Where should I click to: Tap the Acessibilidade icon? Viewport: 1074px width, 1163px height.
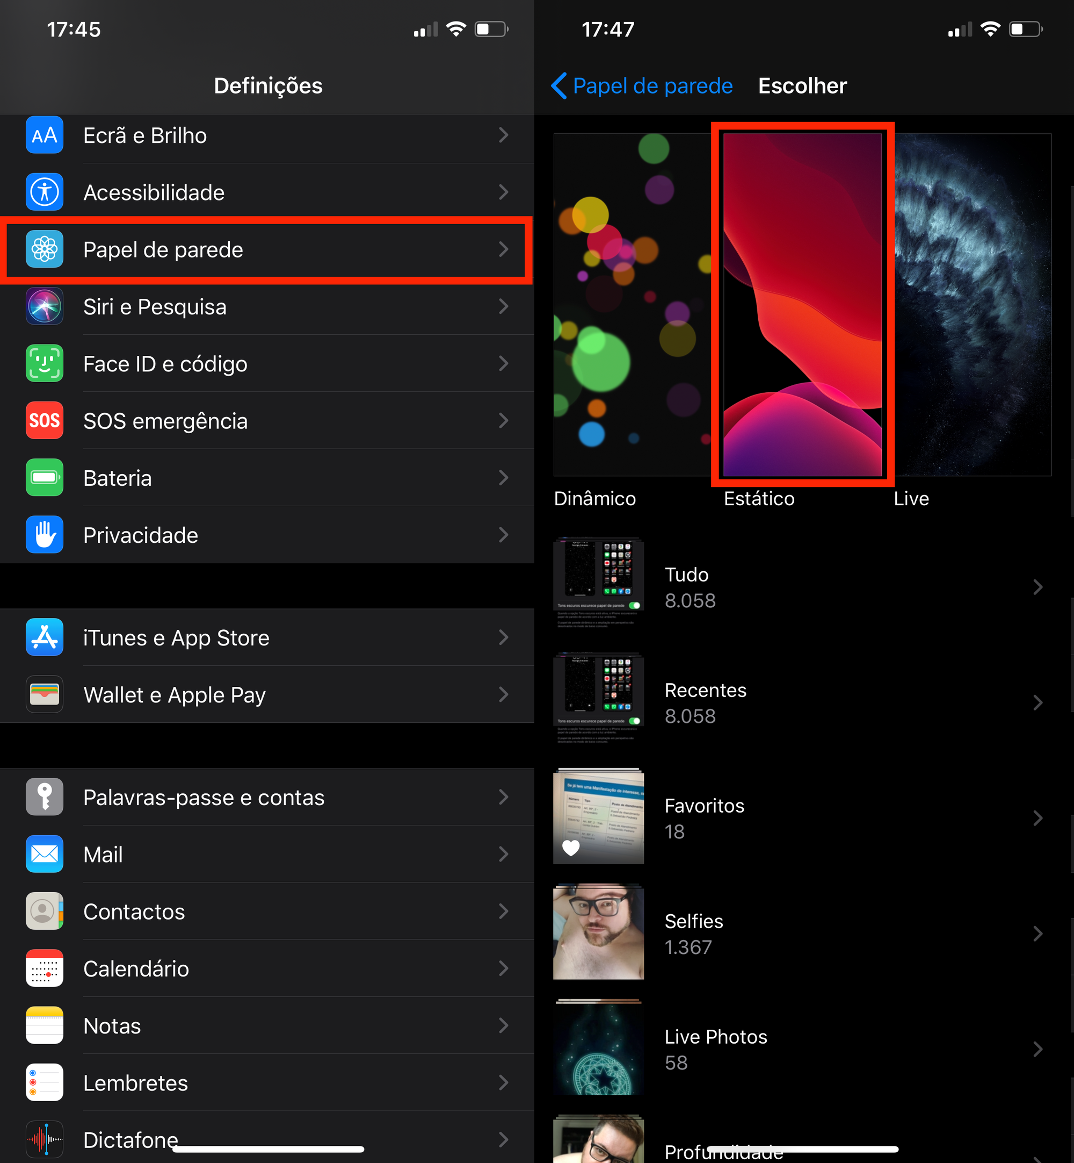45,192
